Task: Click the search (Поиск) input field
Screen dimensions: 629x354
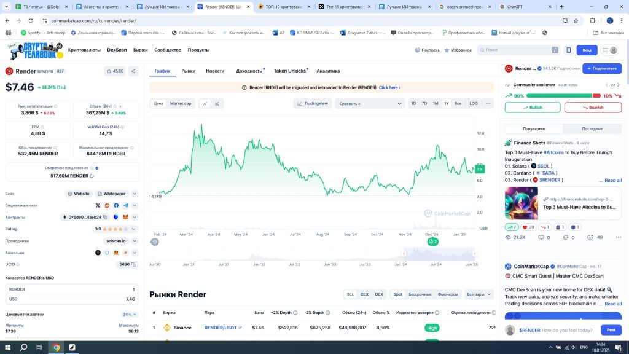Action: pyautogui.click(x=518, y=50)
